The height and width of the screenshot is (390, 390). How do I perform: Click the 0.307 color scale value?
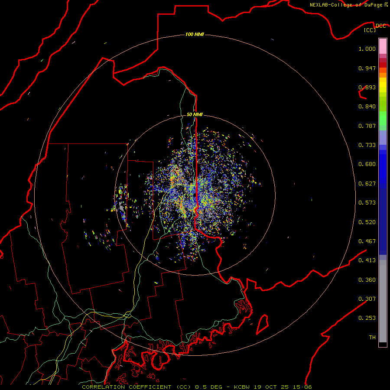tap(367, 299)
